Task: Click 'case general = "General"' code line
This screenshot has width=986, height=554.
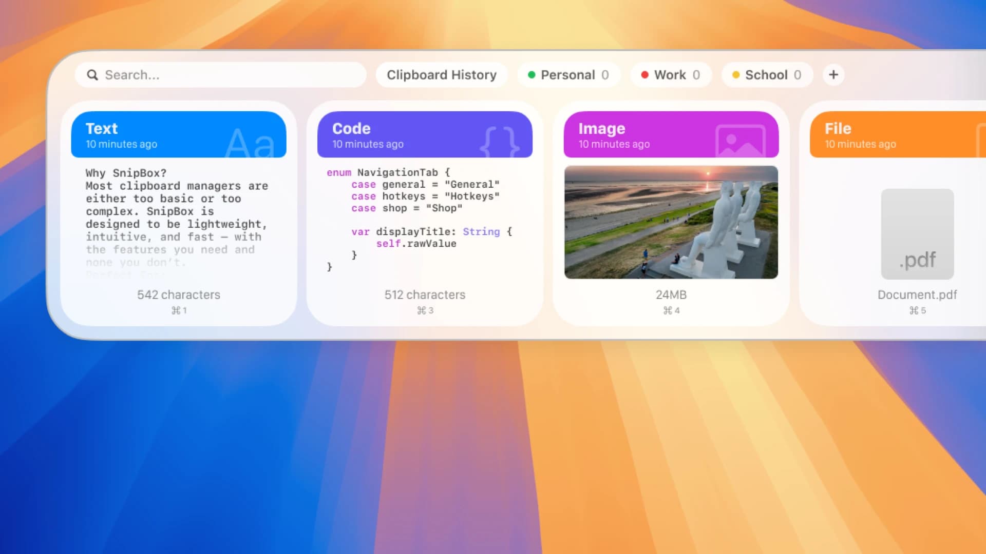Action: [425, 185]
